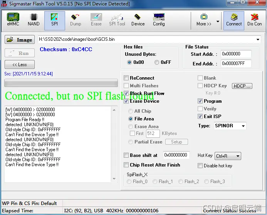
Task: Select the 0xFF unused bytes option
Action: pyautogui.click(x=157, y=62)
